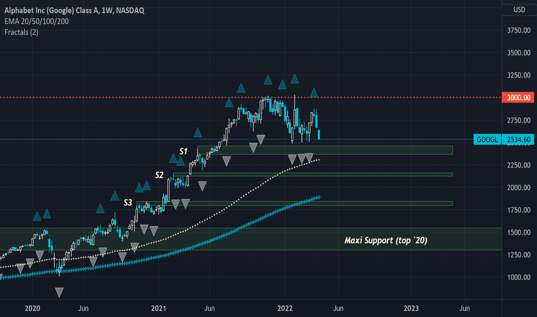Image resolution: width=537 pixels, height=317 pixels.
Task: Select the S1 support annotation
Action: pyautogui.click(x=184, y=151)
